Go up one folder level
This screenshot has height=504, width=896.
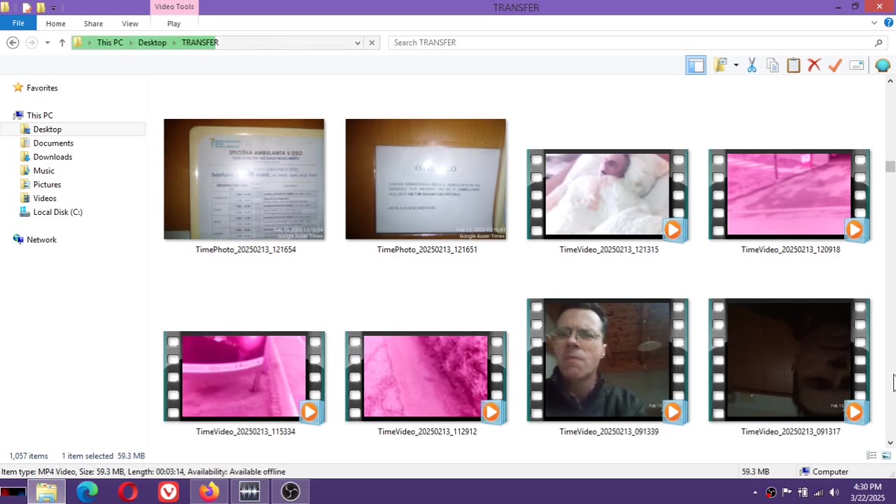pos(62,43)
